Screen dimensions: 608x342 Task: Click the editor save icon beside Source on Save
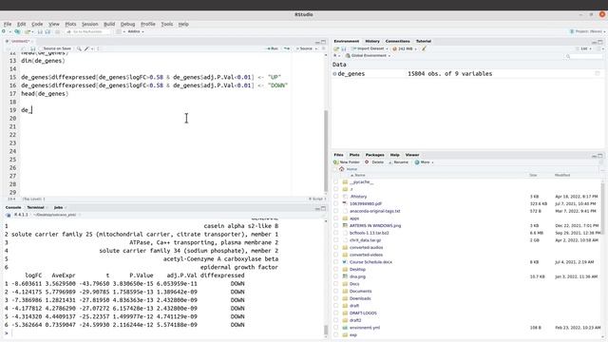click(x=33, y=48)
